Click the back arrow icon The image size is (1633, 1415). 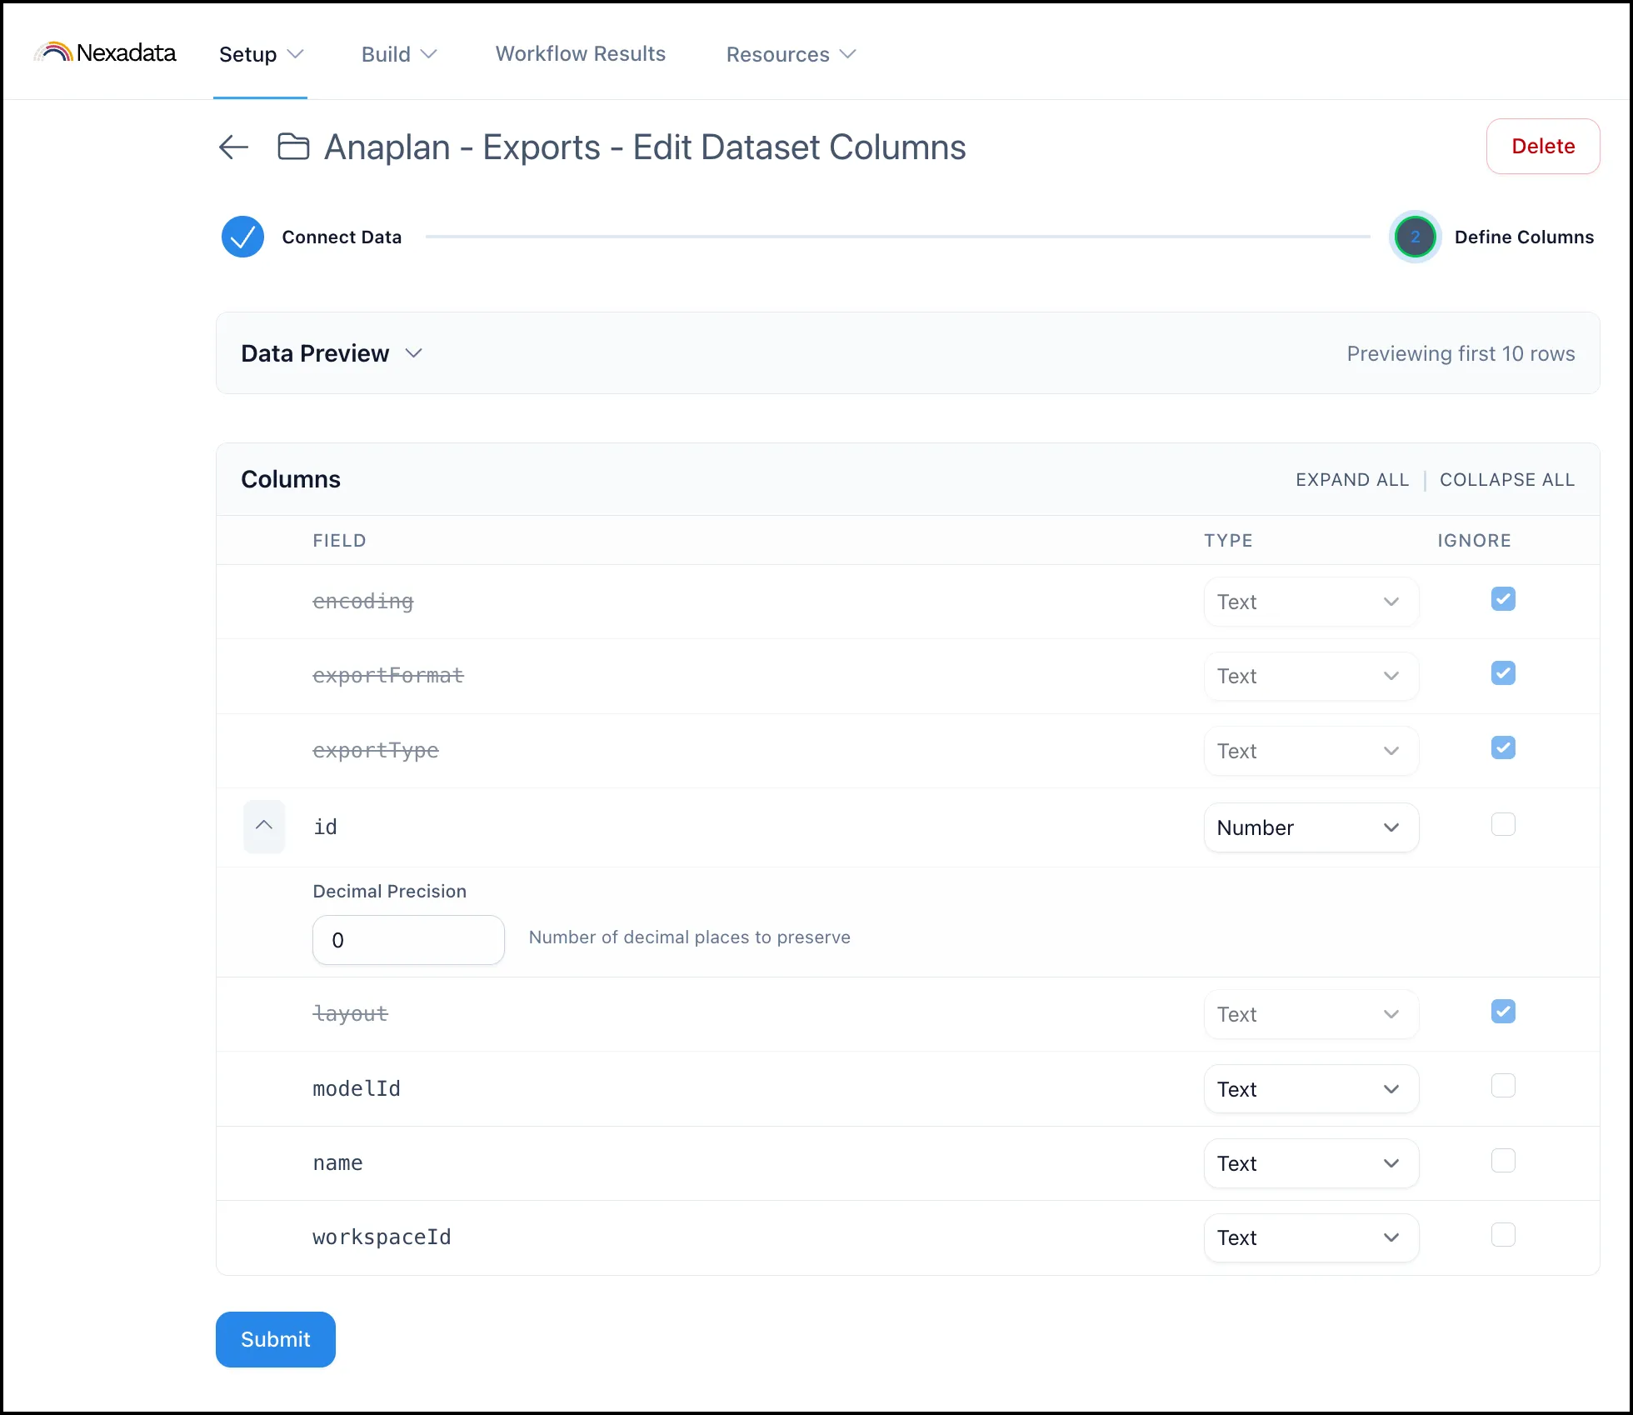pyautogui.click(x=233, y=147)
